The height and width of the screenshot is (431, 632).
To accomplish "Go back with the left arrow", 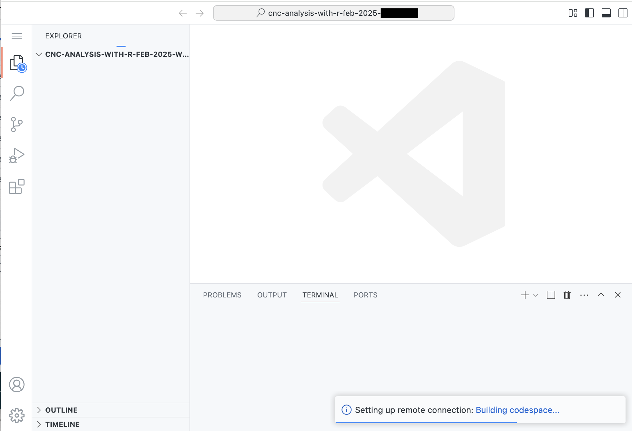I will point(183,13).
